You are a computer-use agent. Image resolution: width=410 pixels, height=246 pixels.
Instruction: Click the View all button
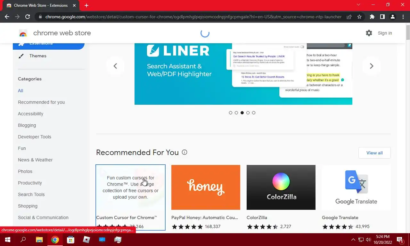(374, 153)
